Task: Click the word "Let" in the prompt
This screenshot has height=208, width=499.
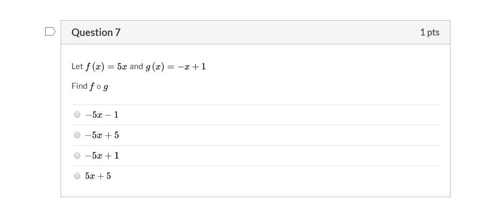Action: pos(77,67)
